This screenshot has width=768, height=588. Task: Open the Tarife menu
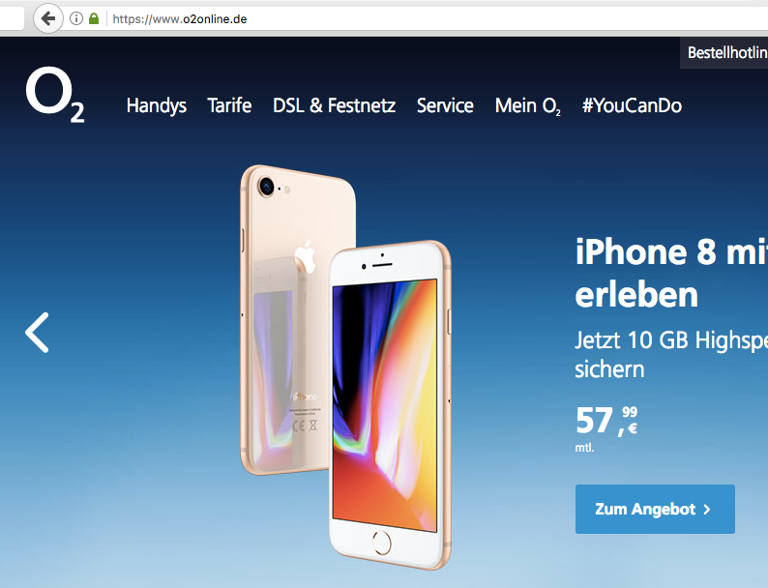click(229, 105)
